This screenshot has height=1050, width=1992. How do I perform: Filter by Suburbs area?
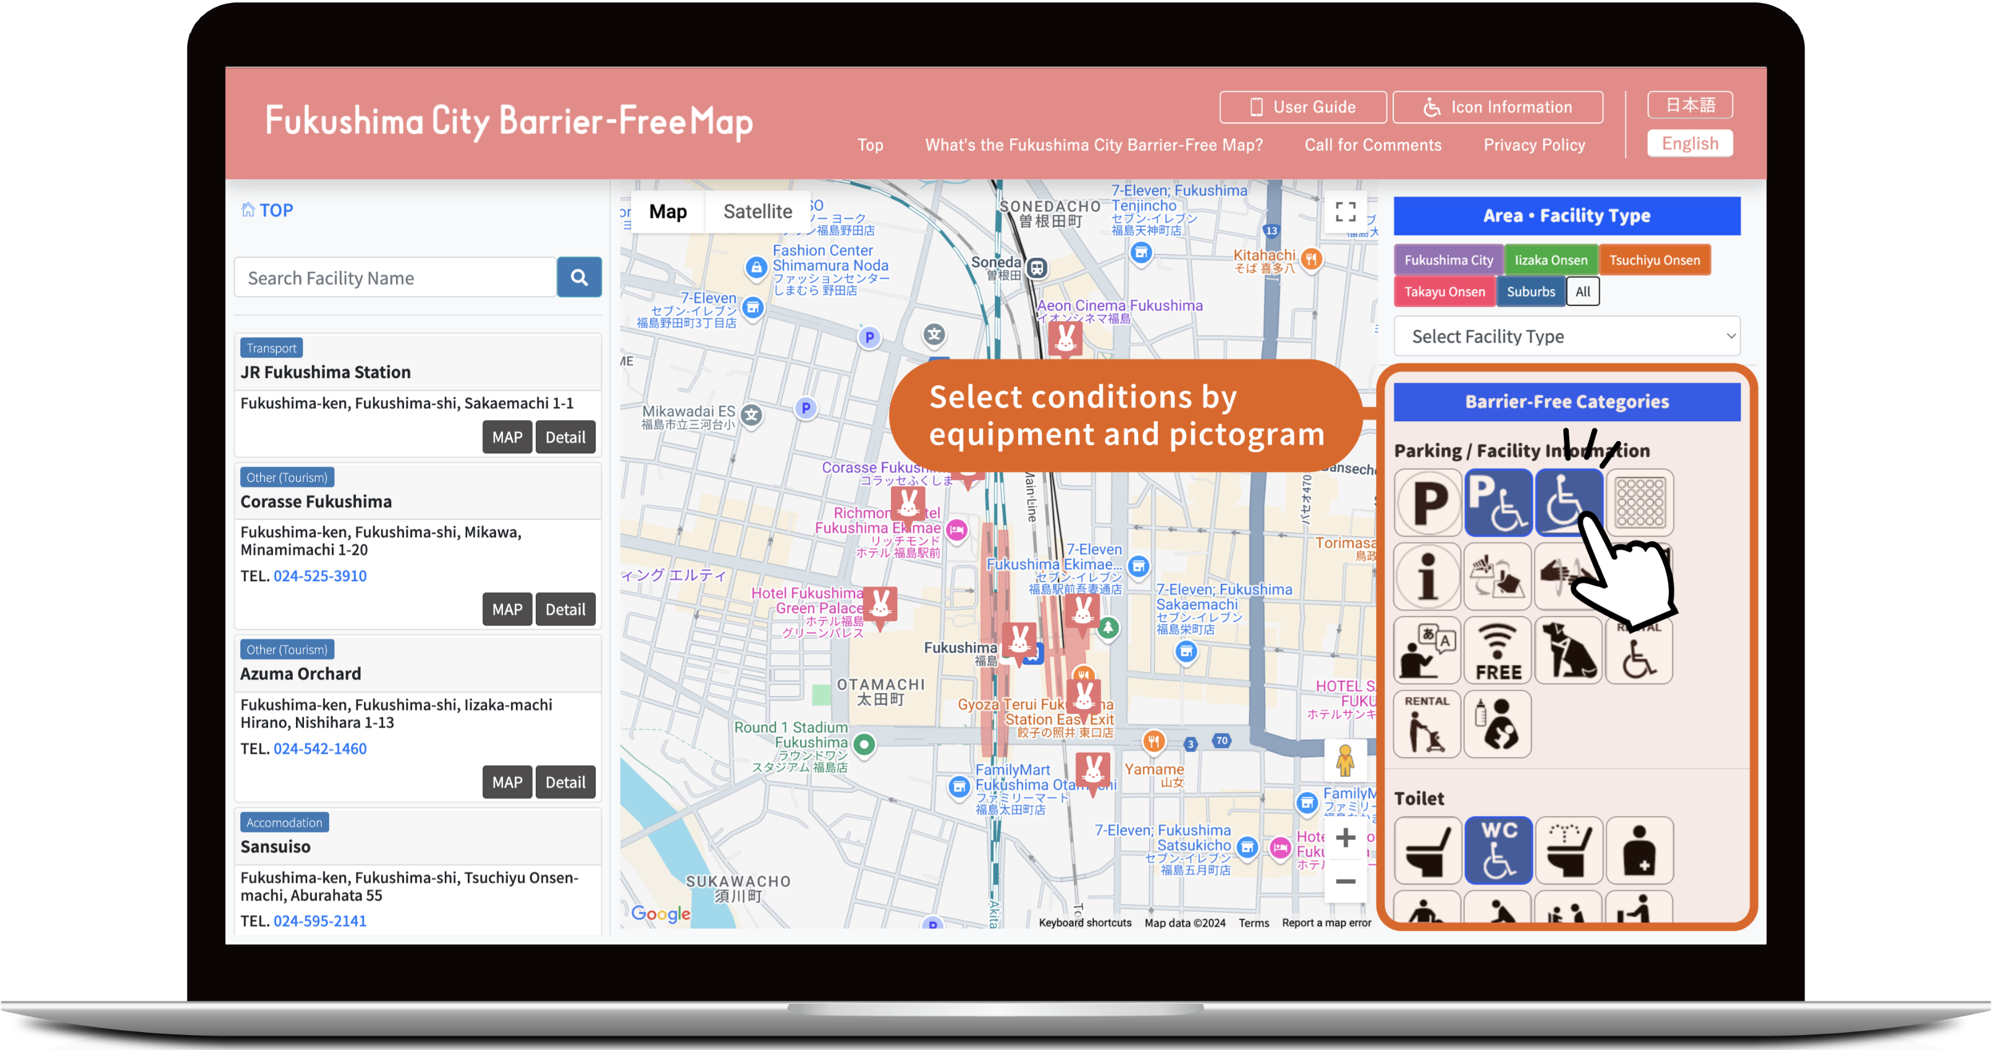point(1530,292)
